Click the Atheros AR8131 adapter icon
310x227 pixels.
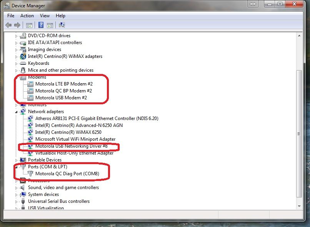(30, 118)
